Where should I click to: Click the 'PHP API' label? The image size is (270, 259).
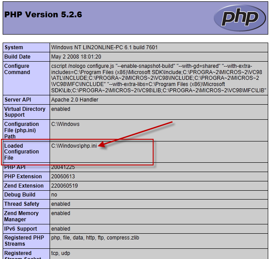click(x=15, y=167)
